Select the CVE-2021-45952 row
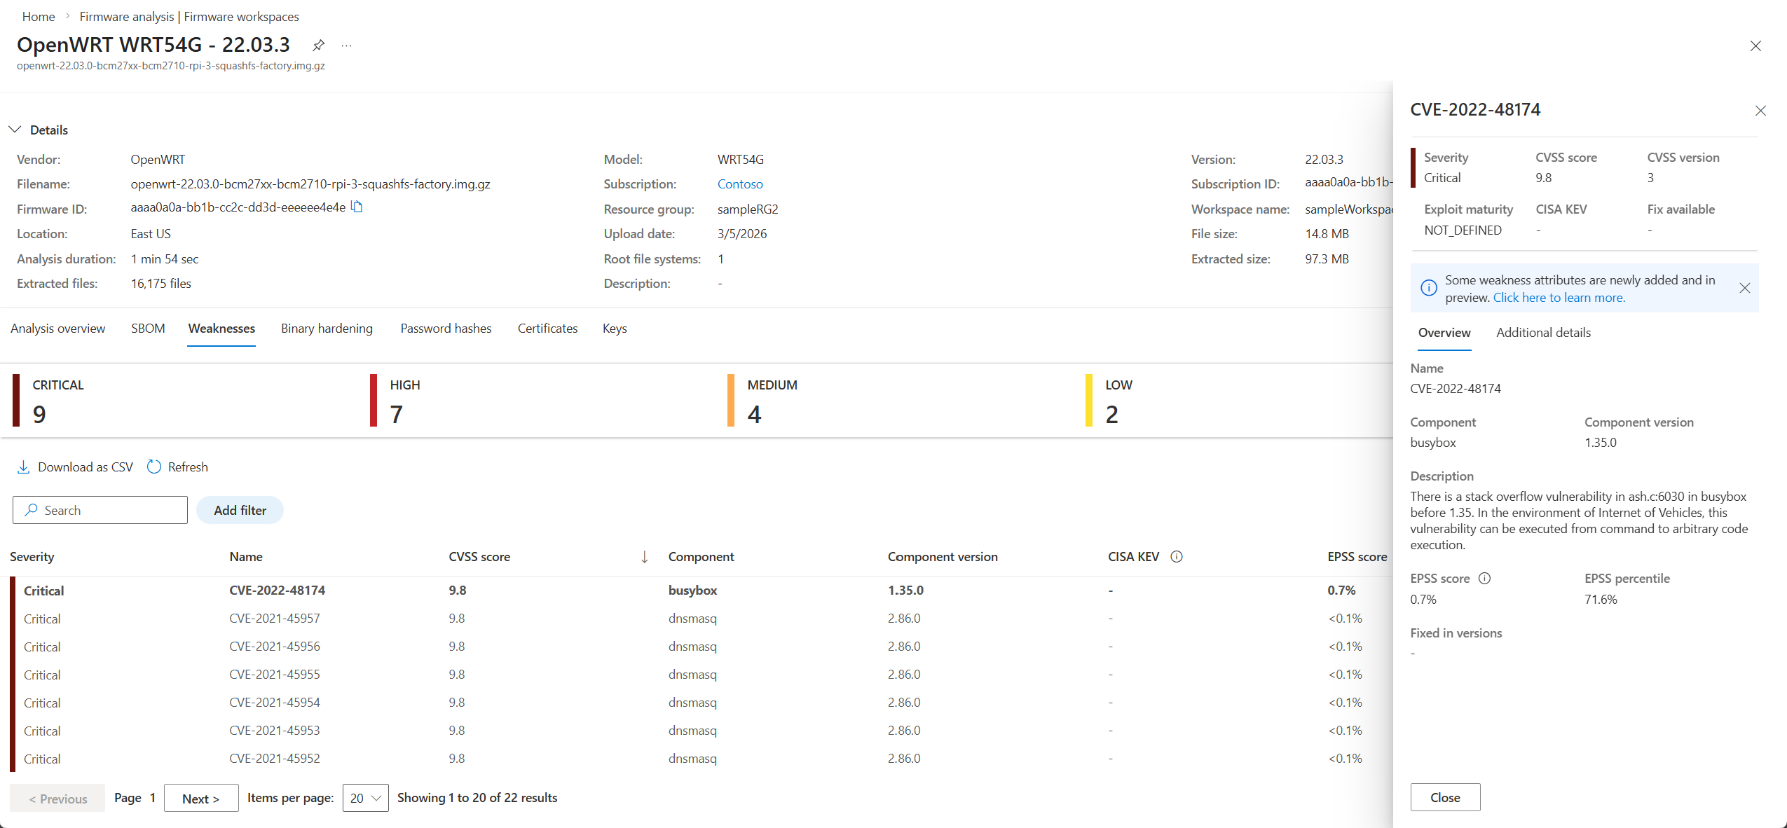The image size is (1787, 828). click(701, 759)
